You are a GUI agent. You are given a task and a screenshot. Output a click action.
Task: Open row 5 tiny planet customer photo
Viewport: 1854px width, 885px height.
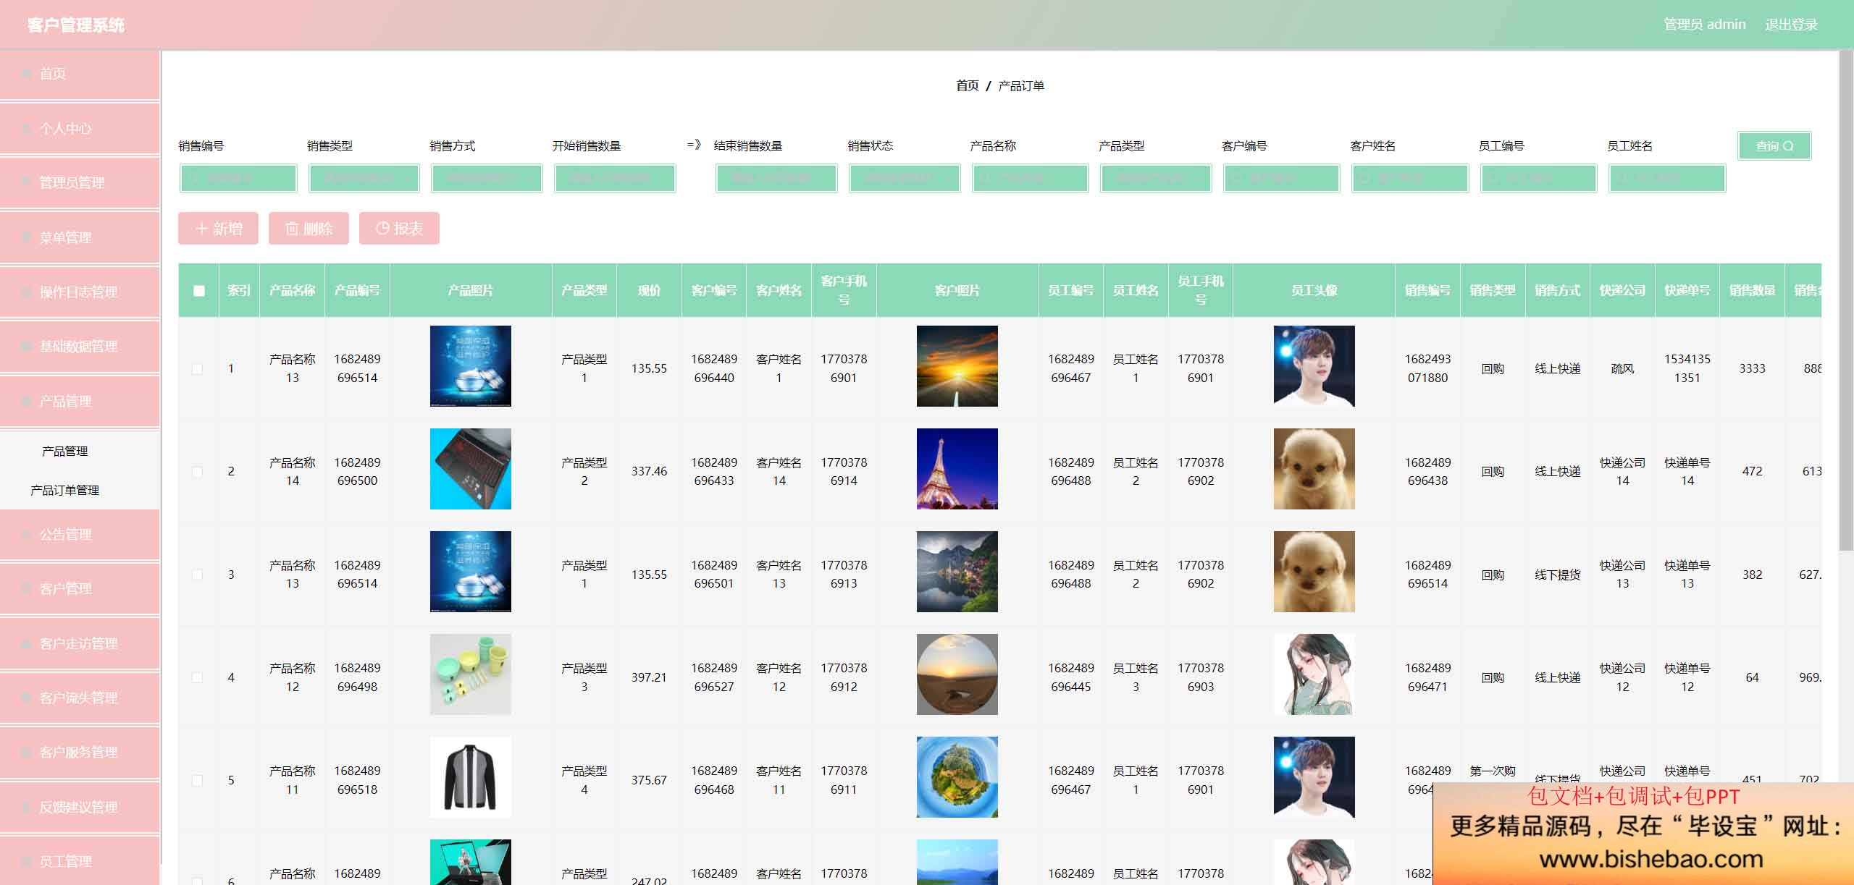(x=957, y=777)
